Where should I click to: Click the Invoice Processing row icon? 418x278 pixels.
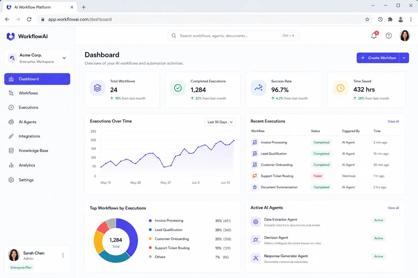click(255, 142)
